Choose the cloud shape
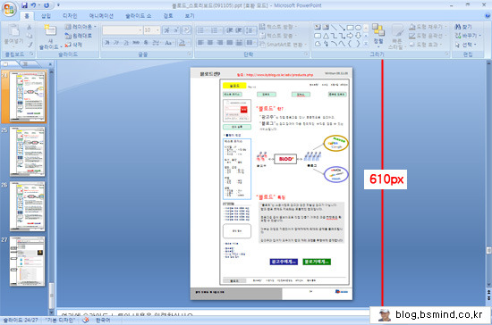 [x=318, y=44]
